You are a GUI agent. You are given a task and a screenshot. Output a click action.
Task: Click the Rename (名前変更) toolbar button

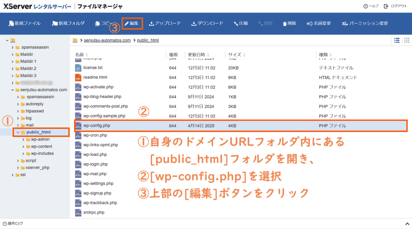point(319,23)
